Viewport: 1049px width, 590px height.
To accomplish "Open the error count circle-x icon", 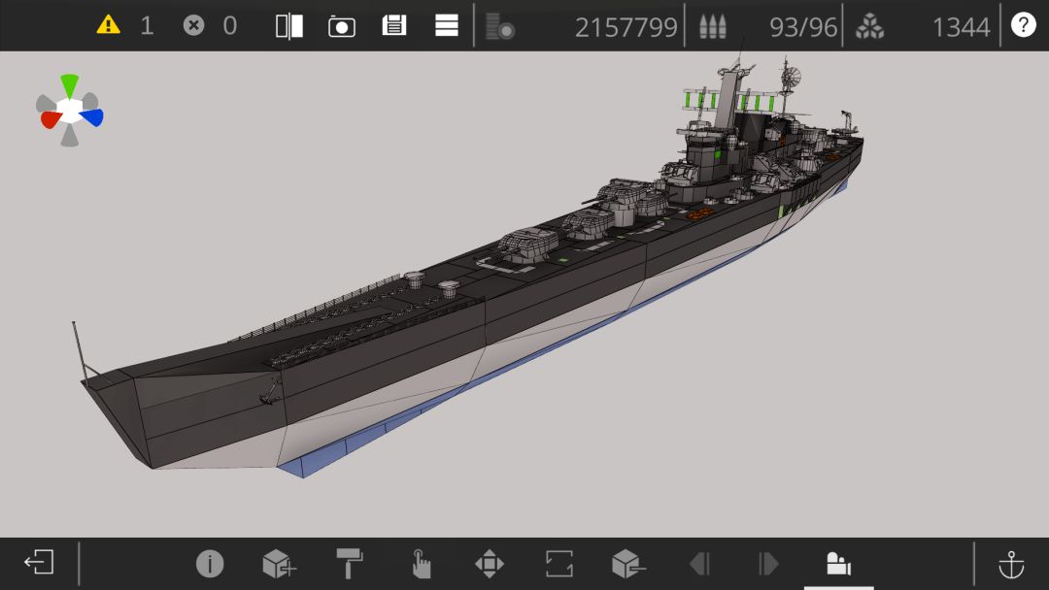I will coord(193,25).
